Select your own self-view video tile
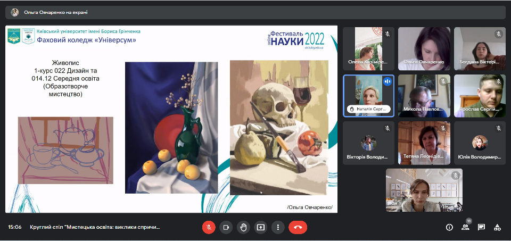 tap(424, 190)
